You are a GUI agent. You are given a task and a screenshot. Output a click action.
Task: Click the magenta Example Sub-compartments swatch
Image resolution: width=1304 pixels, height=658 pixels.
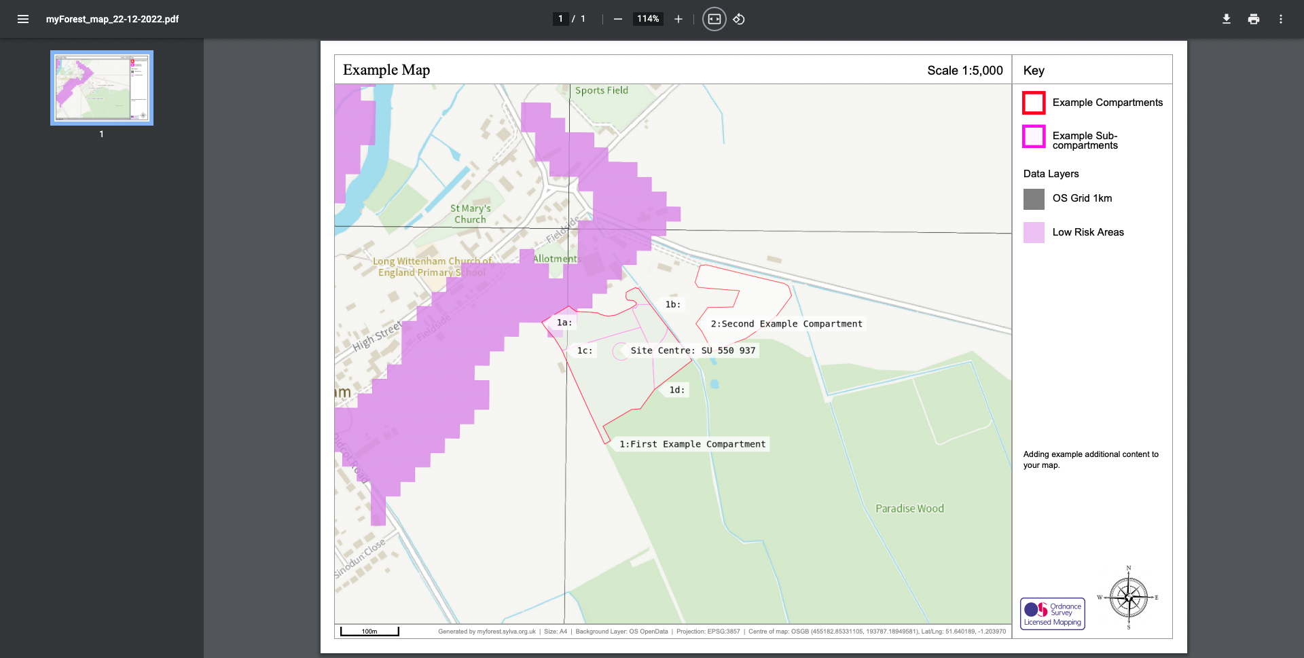[x=1034, y=136]
